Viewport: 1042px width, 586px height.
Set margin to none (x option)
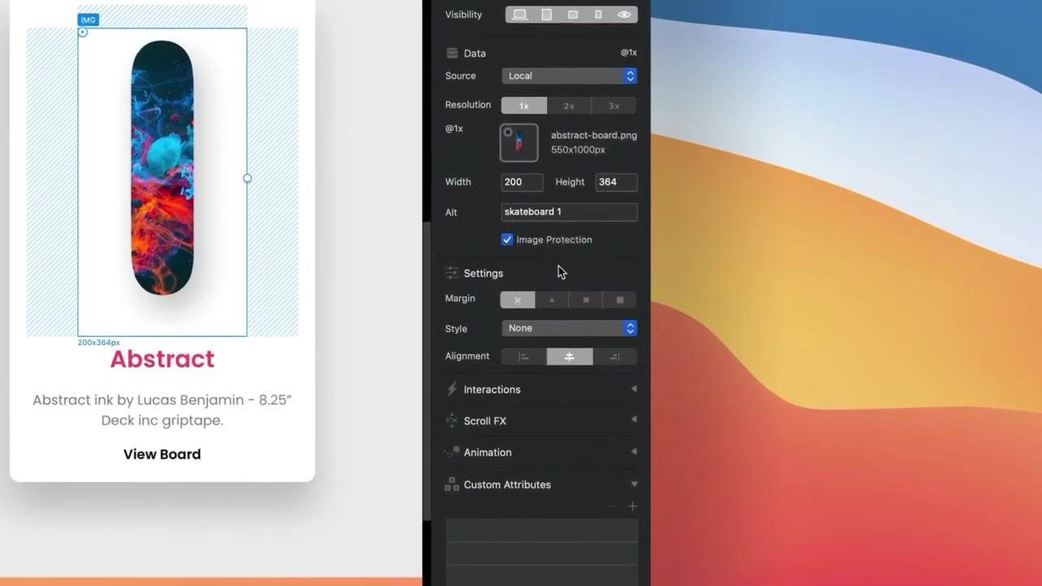(518, 300)
